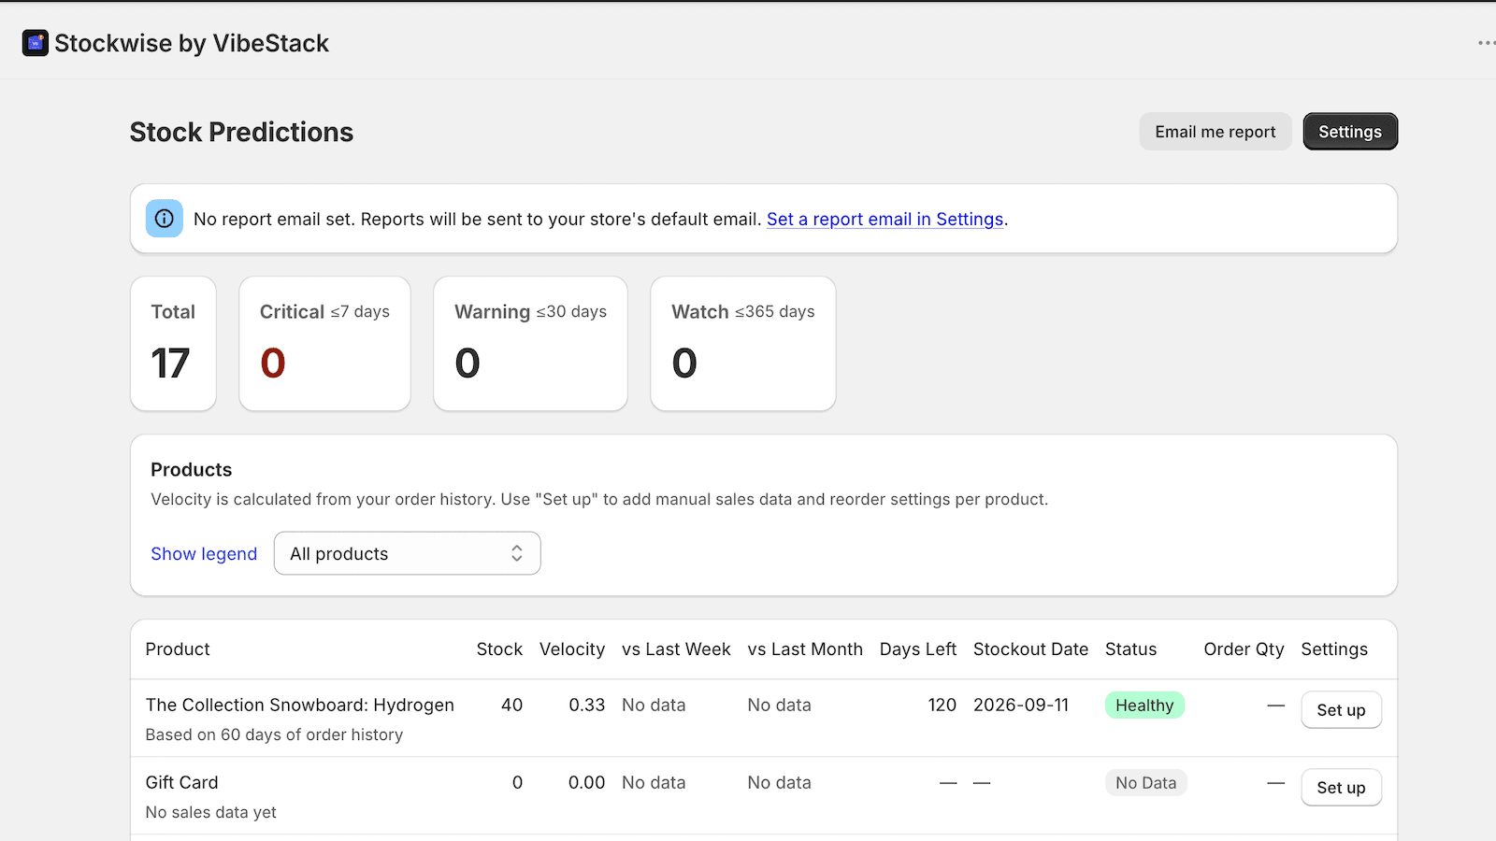Click No sales data yet text
The image size is (1496, 841).
pyautogui.click(x=211, y=813)
